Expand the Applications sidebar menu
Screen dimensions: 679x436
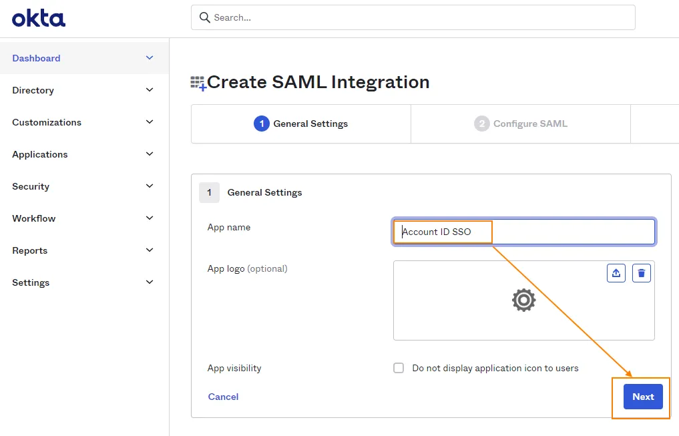pyautogui.click(x=84, y=154)
